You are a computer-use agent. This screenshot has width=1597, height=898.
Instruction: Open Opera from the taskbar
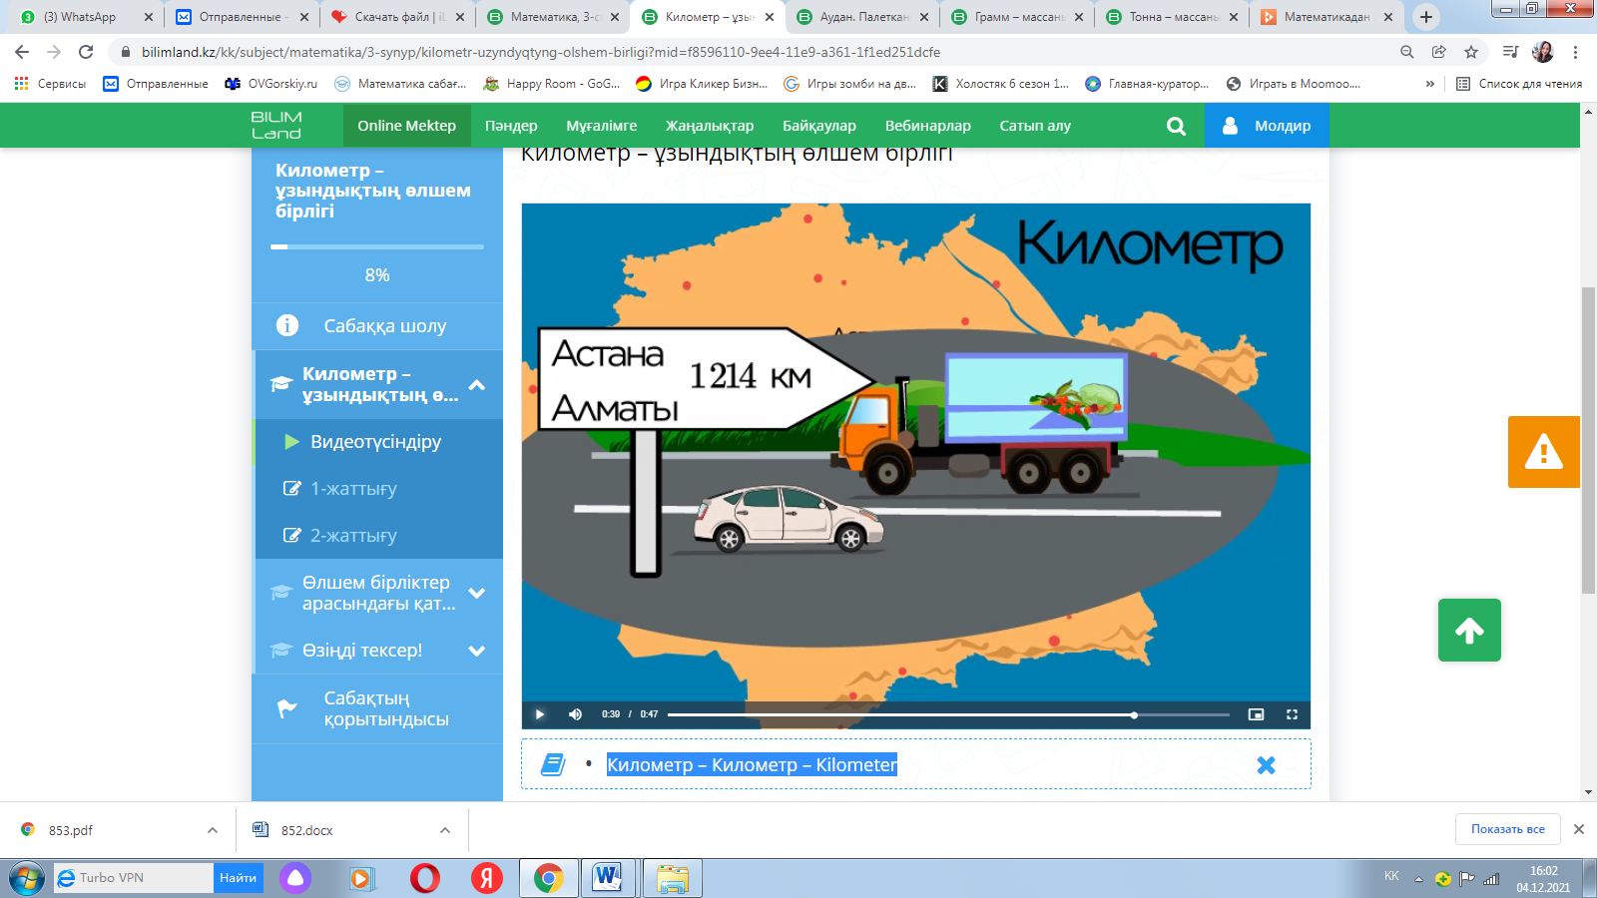click(x=425, y=878)
